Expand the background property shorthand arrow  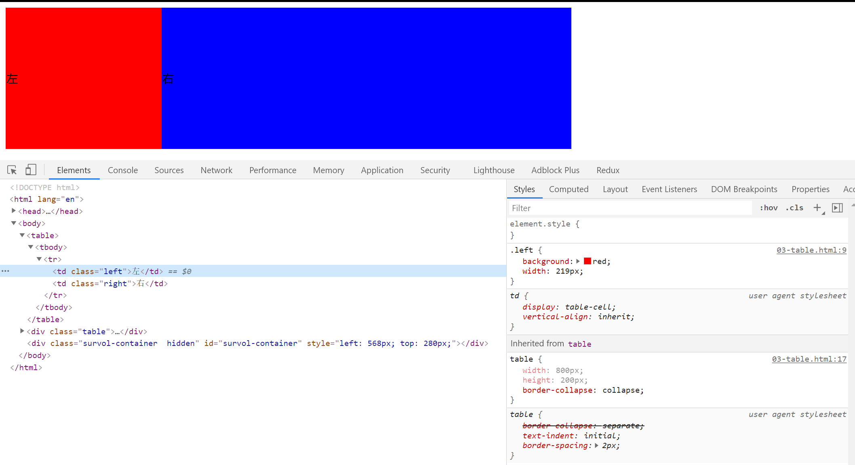pyautogui.click(x=579, y=261)
